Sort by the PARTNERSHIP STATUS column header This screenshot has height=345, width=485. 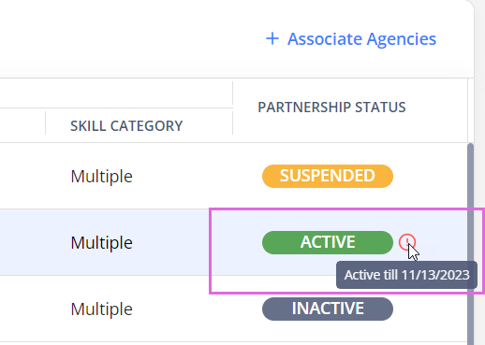tap(331, 108)
